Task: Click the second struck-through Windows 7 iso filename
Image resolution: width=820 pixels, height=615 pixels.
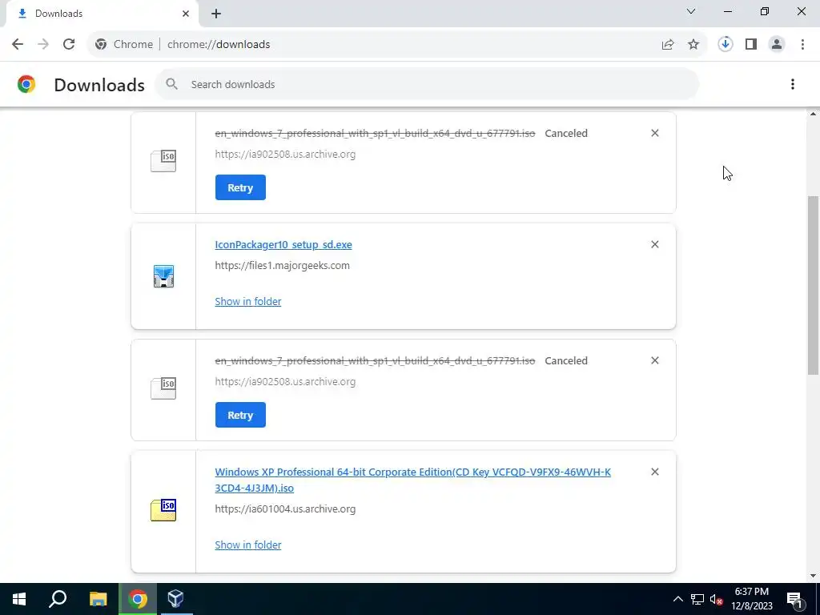Action: [375, 361]
